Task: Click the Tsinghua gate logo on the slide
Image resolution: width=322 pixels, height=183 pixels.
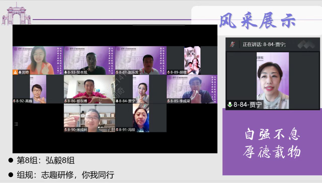Action: [x=16, y=15]
